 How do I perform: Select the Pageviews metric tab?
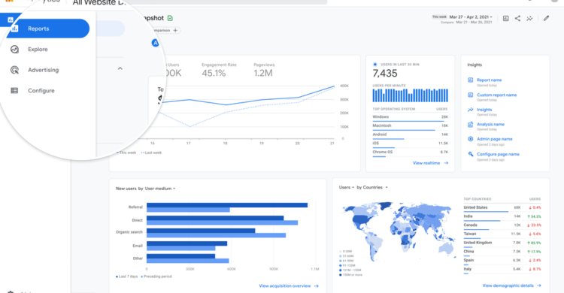coord(264,70)
